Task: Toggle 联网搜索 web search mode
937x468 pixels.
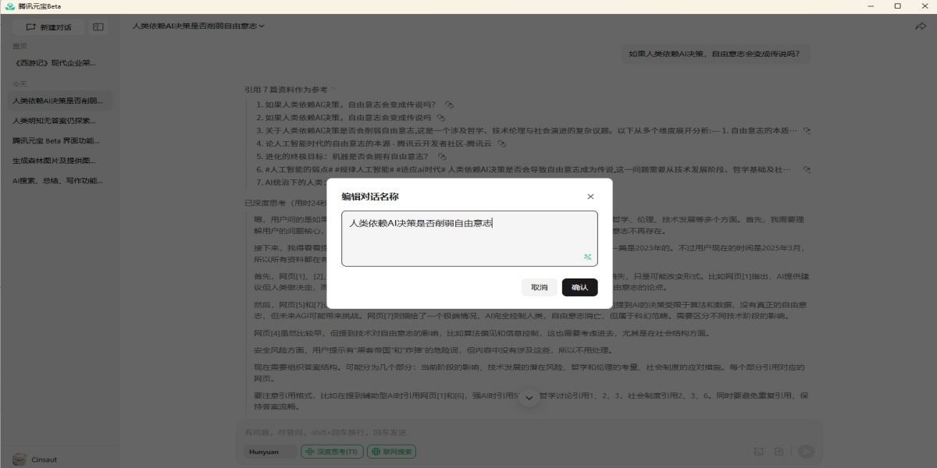Action: 393,452
